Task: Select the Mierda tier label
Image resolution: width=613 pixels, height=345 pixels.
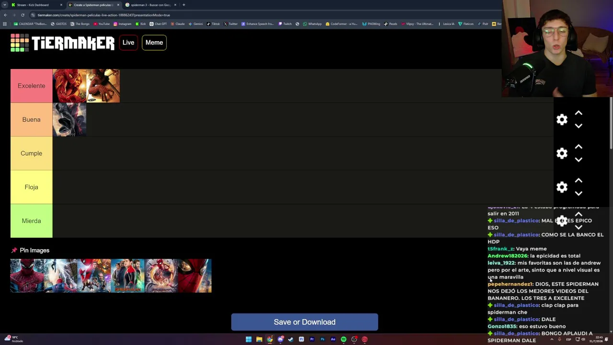Action: [31, 221]
